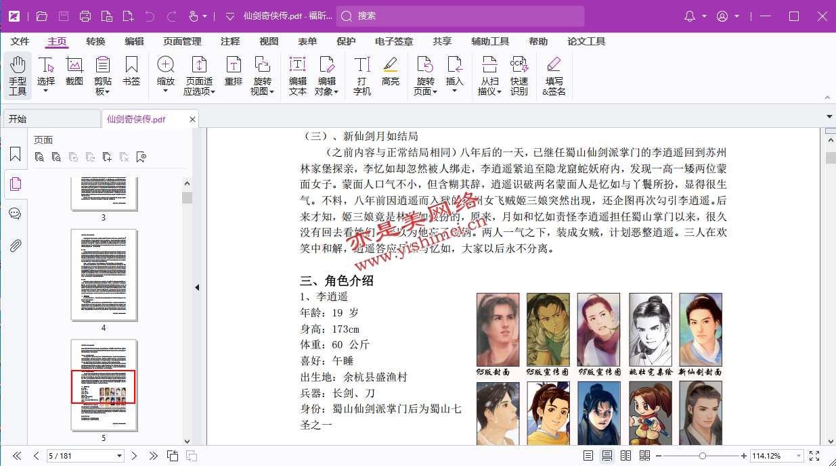
Task: Open the Bookmarks side panel
Action: point(15,154)
